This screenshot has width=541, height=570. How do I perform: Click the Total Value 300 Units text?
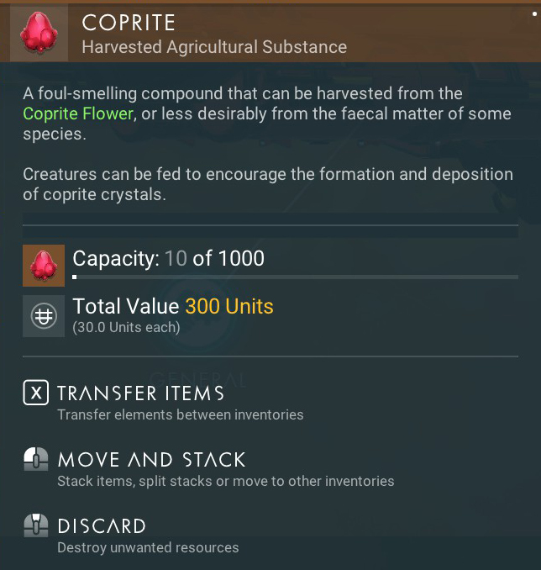click(x=173, y=307)
